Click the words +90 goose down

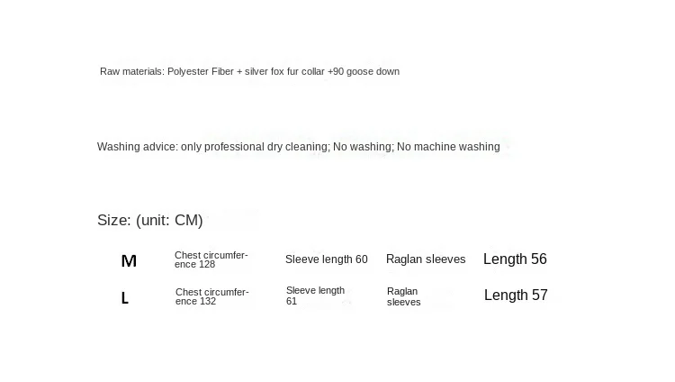click(x=364, y=71)
